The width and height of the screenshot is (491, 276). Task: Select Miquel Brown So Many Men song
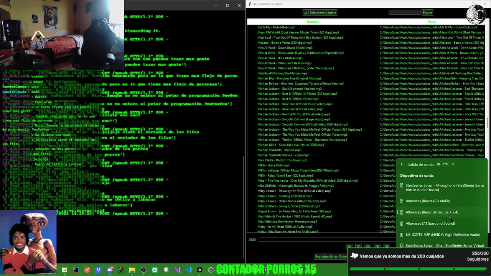click(294, 211)
